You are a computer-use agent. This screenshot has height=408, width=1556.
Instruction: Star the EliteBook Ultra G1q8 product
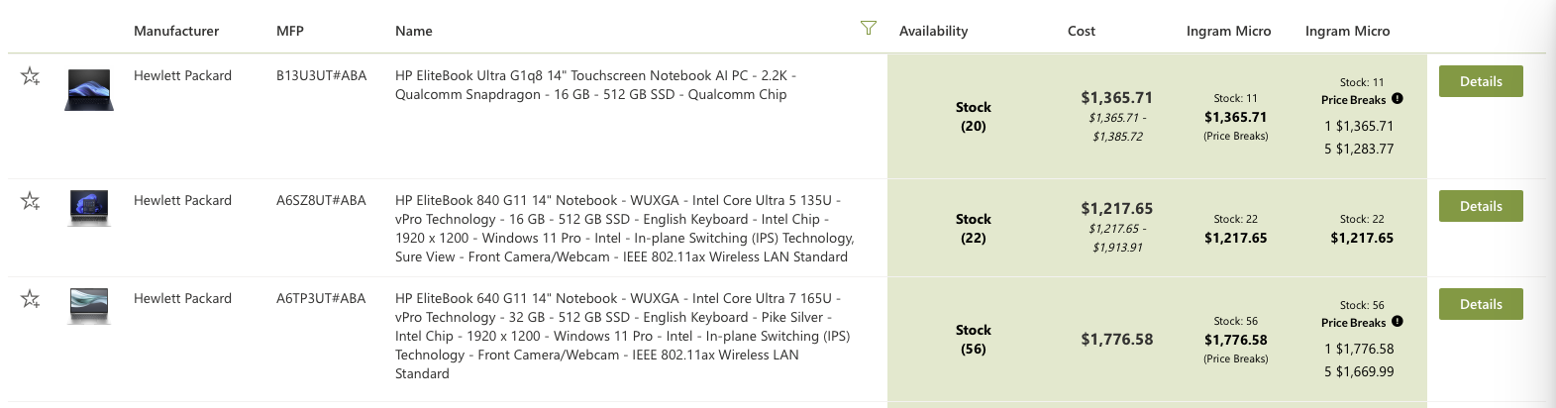click(30, 76)
